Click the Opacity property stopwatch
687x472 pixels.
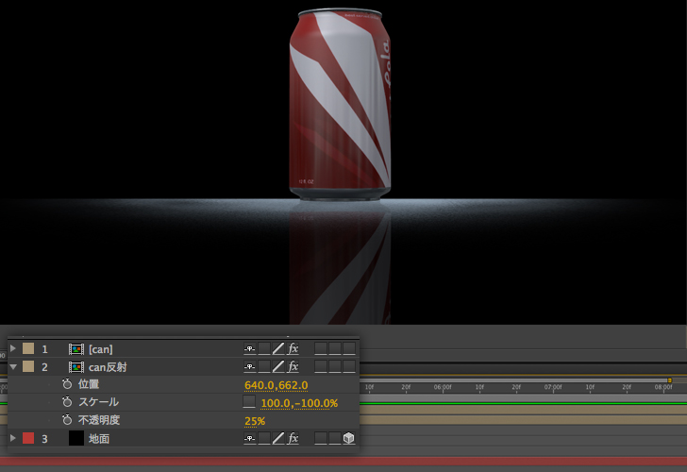(67, 421)
